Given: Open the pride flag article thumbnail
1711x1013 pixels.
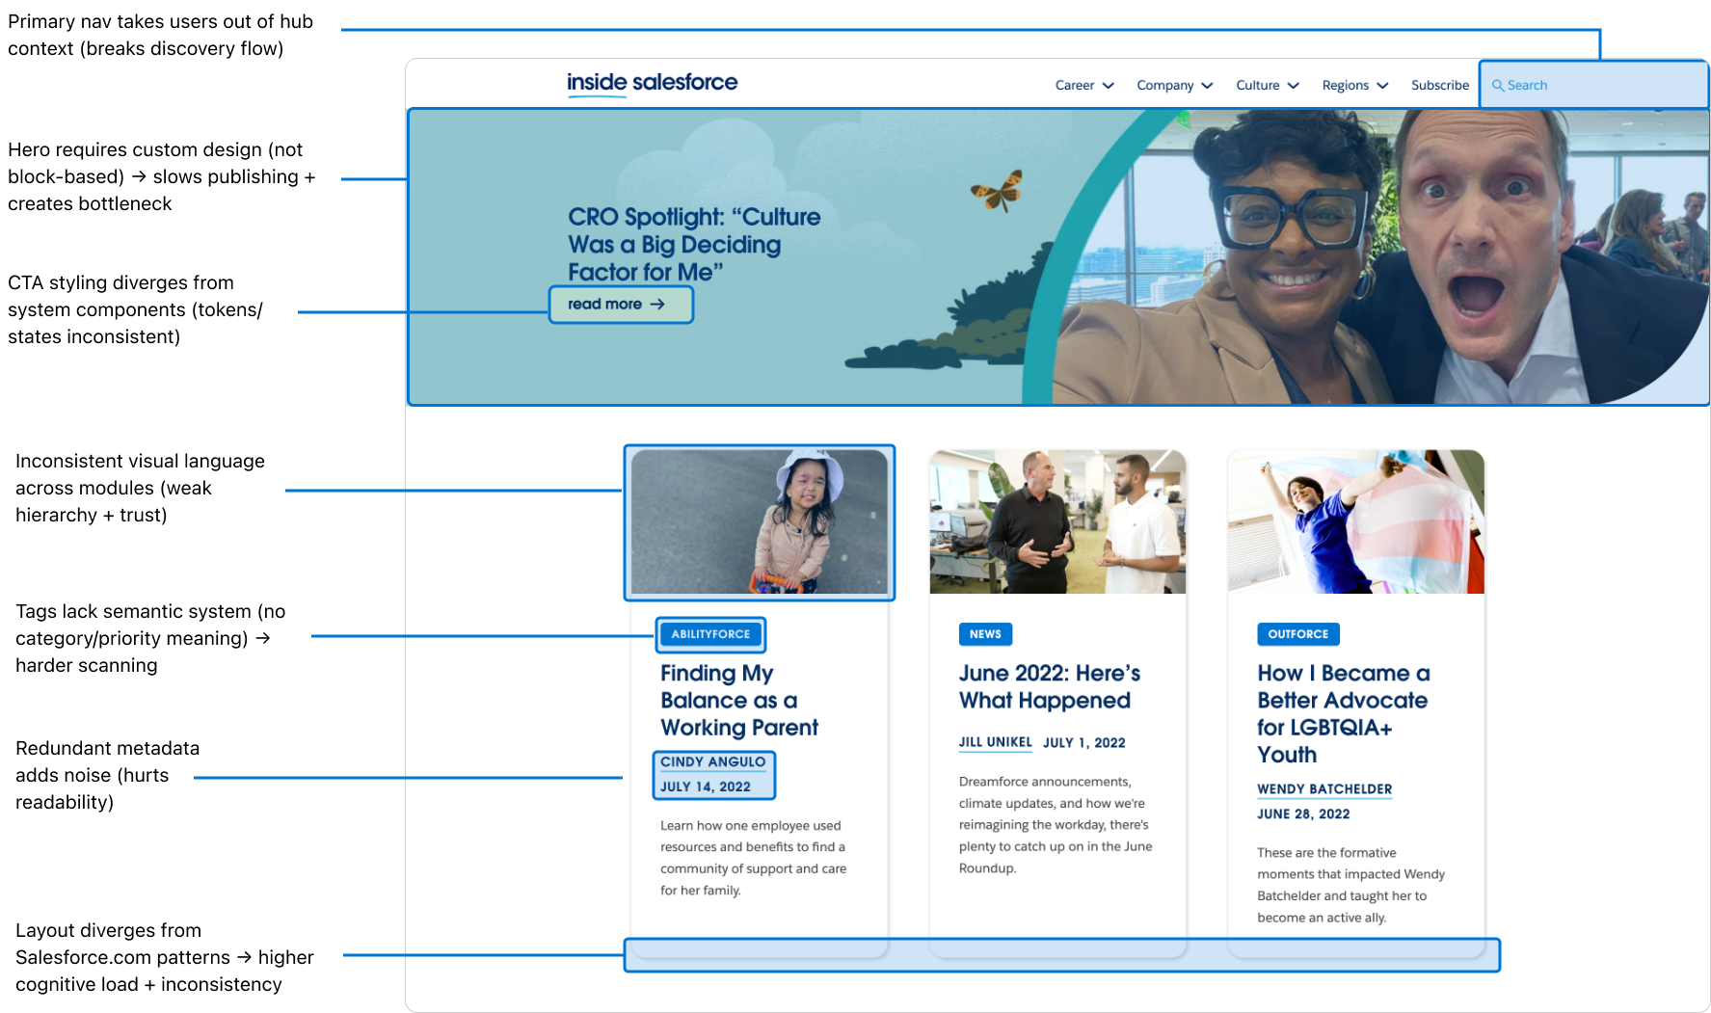Looking at the screenshot, I should [x=1355, y=521].
